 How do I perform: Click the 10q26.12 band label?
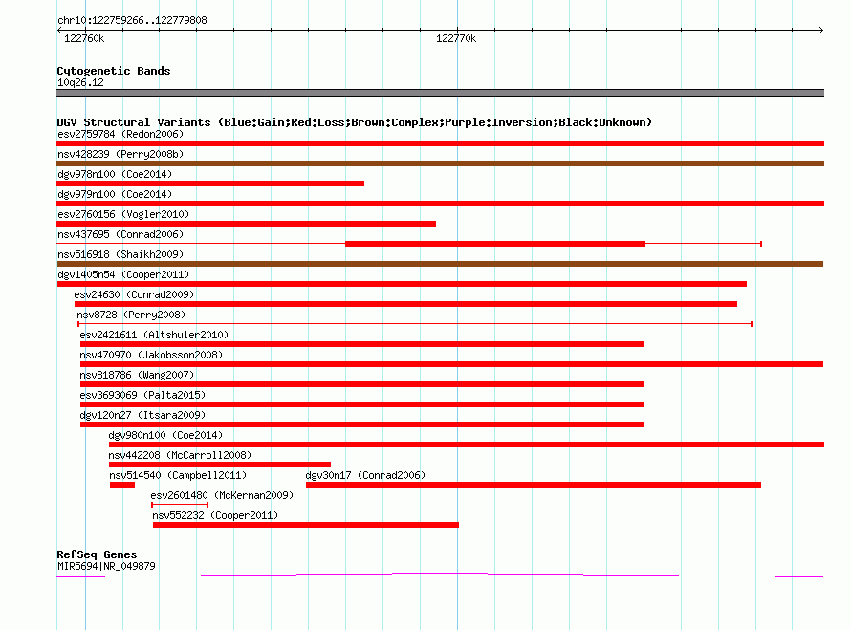pos(80,82)
